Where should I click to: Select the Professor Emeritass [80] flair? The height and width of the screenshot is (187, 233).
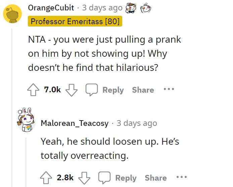pyautogui.click(x=75, y=21)
